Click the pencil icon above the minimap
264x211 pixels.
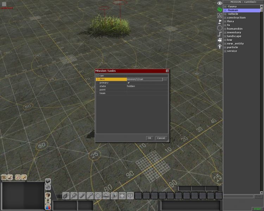[10, 177]
